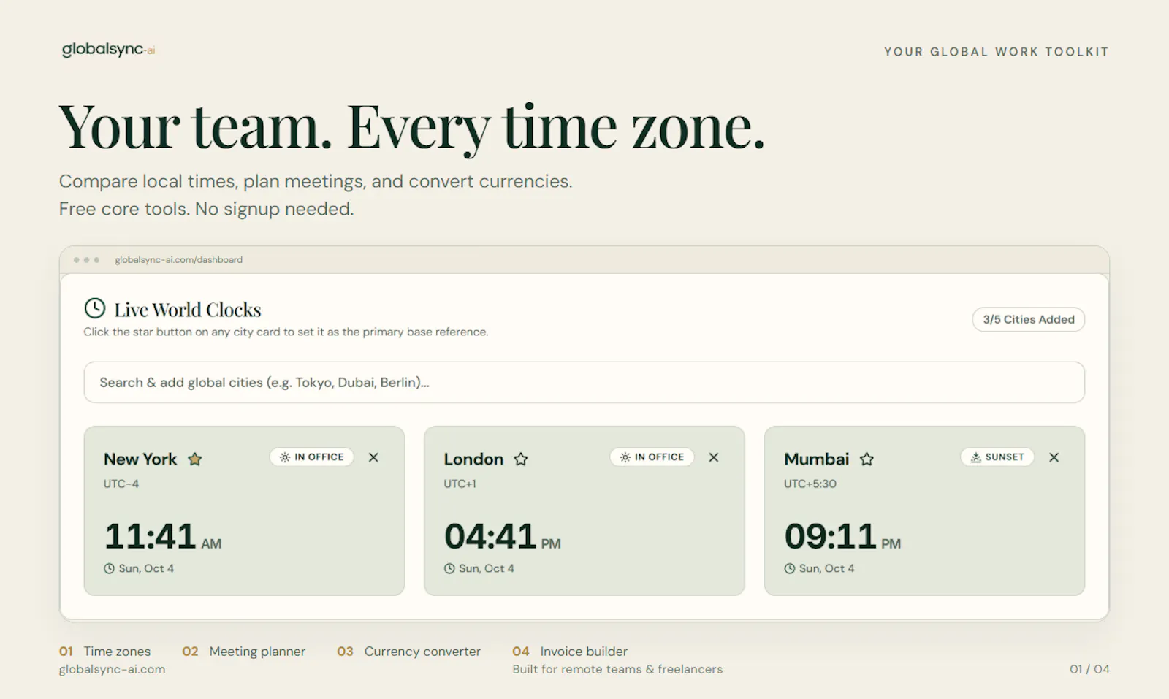Viewport: 1169px width, 699px height.
Task: Click the small clock icon beside New York's date
Action: [109, 568]
